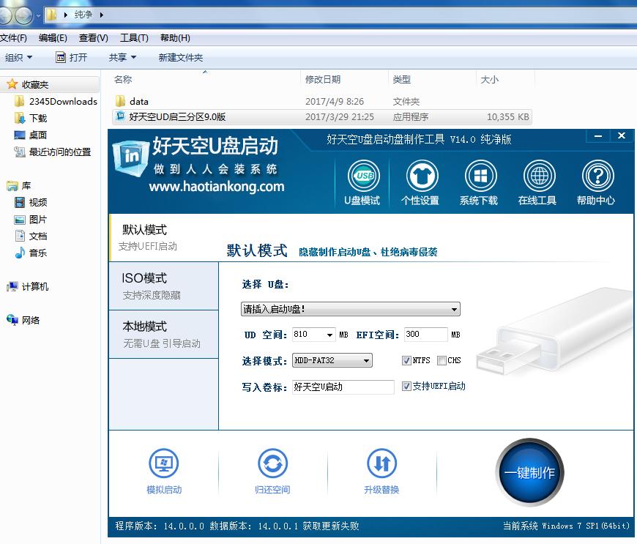
Task: Click file size 10,355 KB
Action: click(508, 117)
